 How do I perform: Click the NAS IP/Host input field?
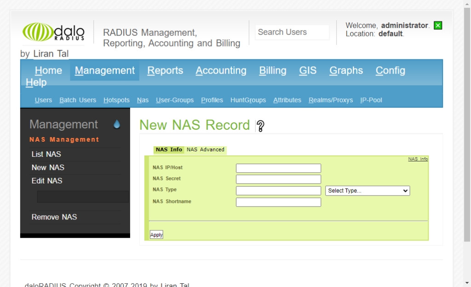tap(278, 168)
